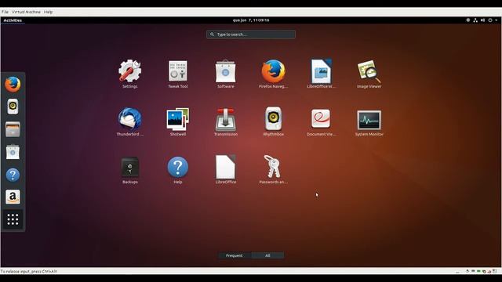The image size is (502, 282).
Task: Click the Rhythmbox speaker icon in the dock
Action: 13,107
